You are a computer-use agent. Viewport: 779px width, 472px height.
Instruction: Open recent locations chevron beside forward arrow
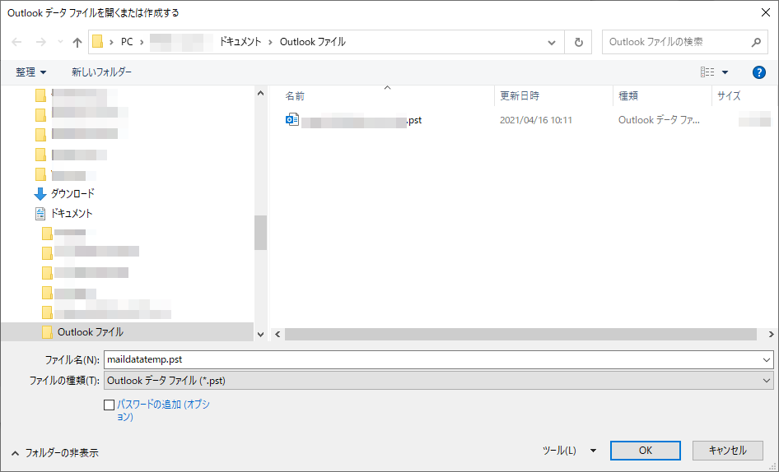pos(60,42)
